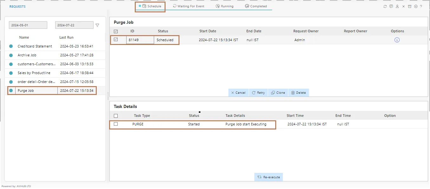
Task: Click the archive box icon
Action: (409, 6)
